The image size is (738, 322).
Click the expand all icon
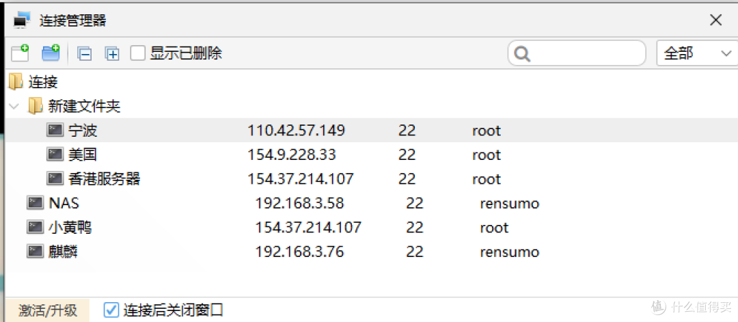(112, 53)
